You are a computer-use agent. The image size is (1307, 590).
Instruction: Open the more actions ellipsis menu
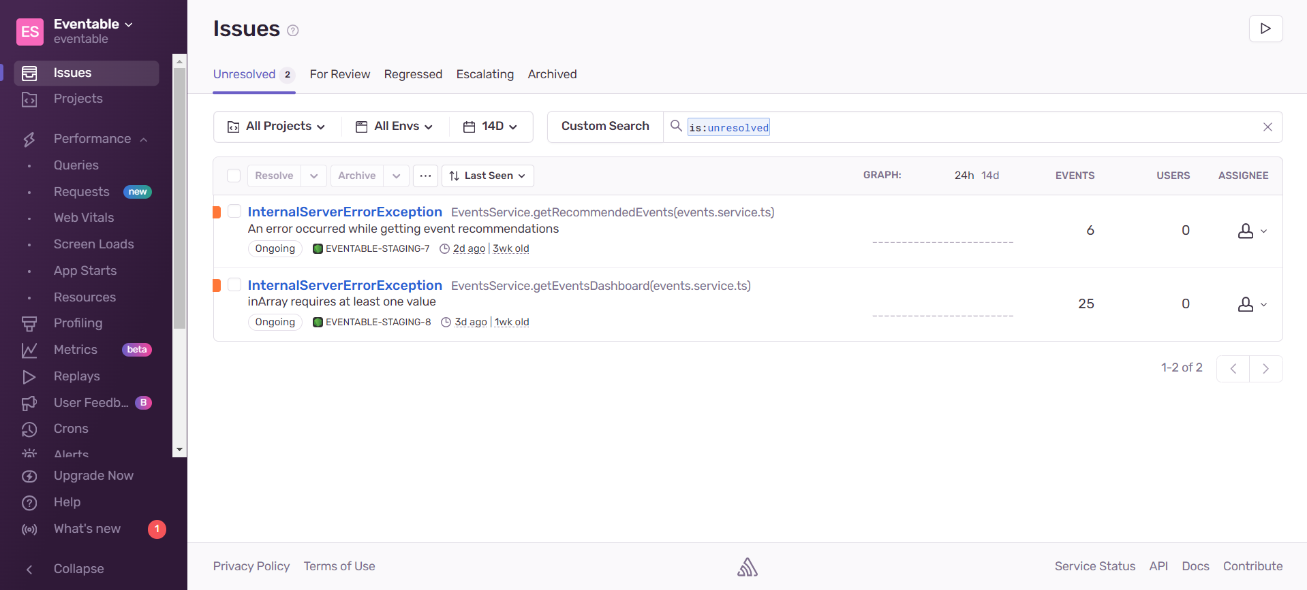(425, 176)
